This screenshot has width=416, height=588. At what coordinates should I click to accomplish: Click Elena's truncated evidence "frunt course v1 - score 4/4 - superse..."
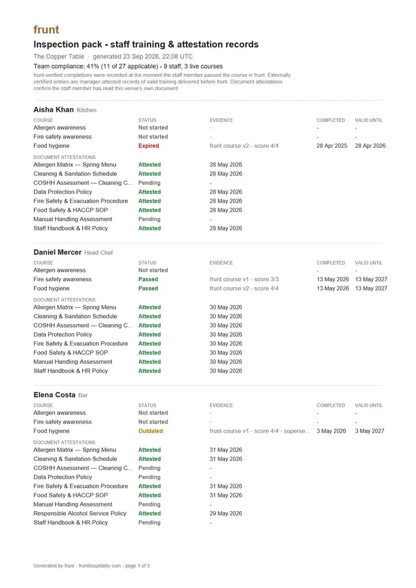(259, 431)
